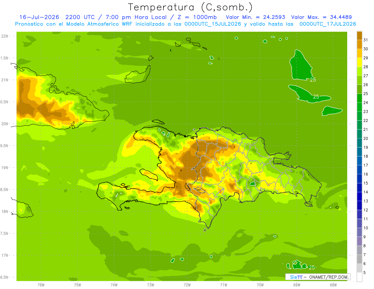Click the "71W" longitude label
The width and height of the screenshot is (374, 289).
pos(223,285)
